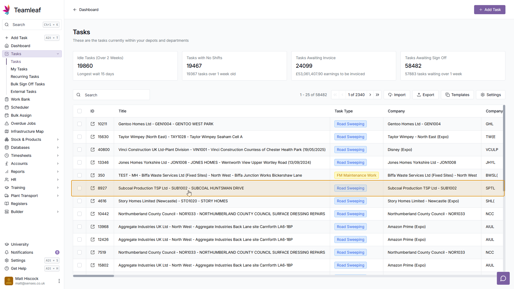
Task: Expand the Stock & Products menu
Action: pyautogui.click(x=58, y=139)
